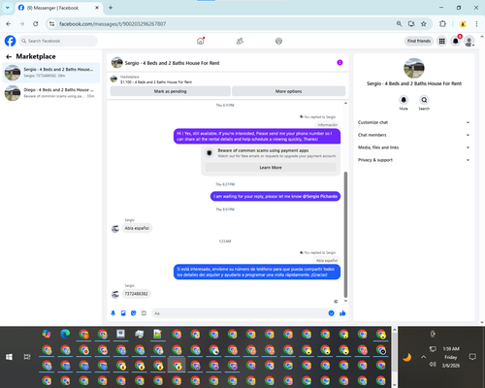This screenshot has width=485, height=388.
Task: Click the night light moon tray icon
Action: pos(407,357)
